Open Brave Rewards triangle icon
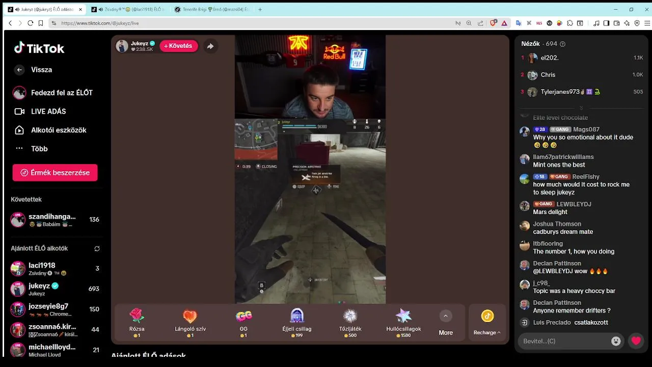 (x=504, y=23)
